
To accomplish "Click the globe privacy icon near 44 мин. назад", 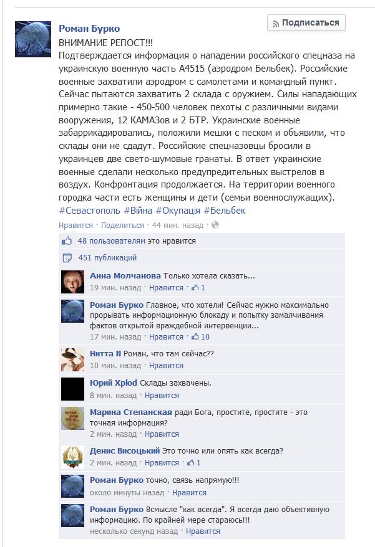I will click(x=215, y=225).
